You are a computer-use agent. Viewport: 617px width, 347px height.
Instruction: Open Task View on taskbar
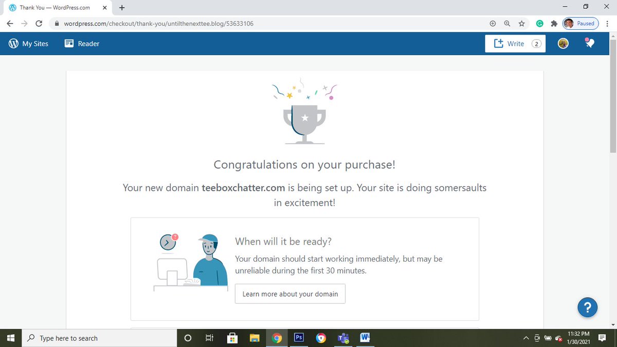[x=209, y=338]
